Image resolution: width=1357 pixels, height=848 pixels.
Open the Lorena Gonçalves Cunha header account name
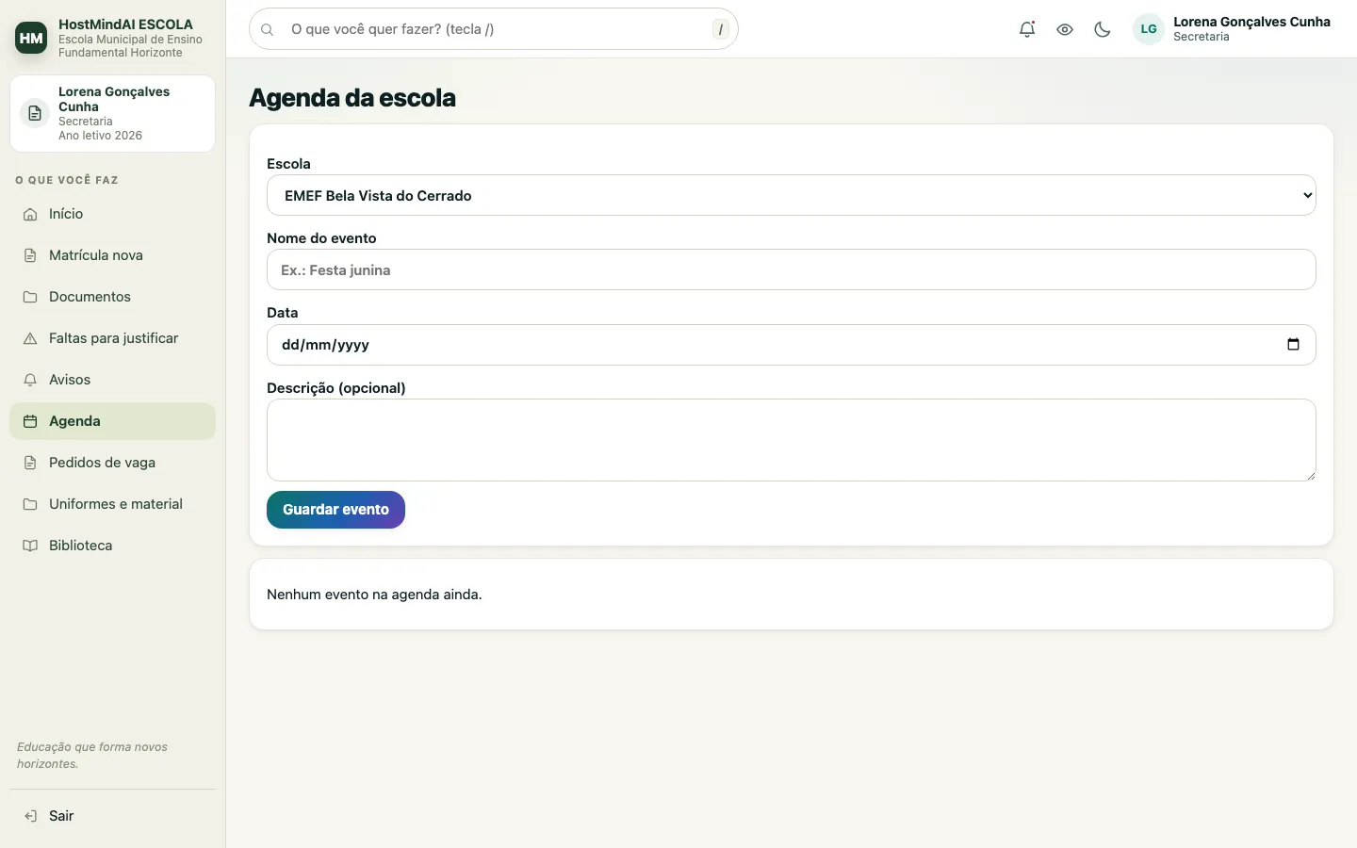tap(1251, 22)
